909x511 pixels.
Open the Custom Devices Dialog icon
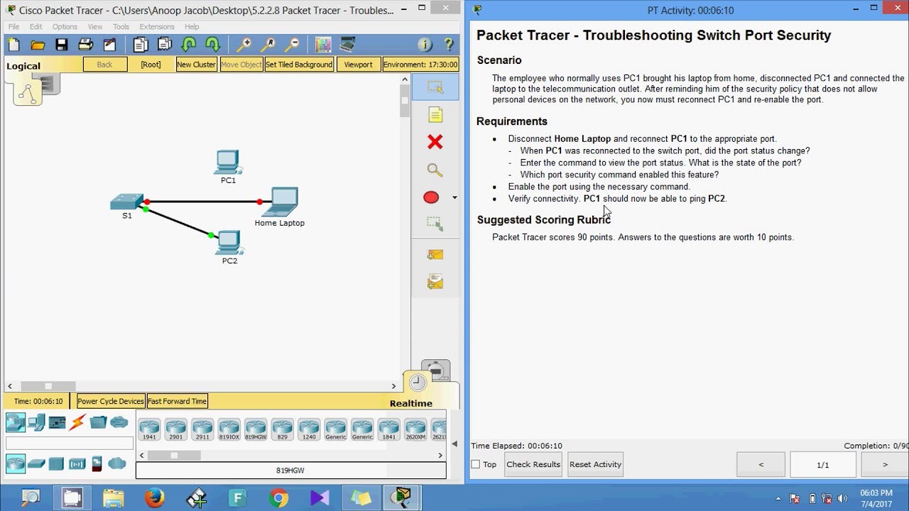[347, 45]
